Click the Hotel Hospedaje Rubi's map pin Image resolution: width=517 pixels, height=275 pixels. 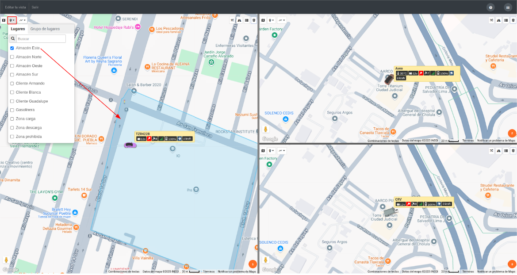pos(138,27)
